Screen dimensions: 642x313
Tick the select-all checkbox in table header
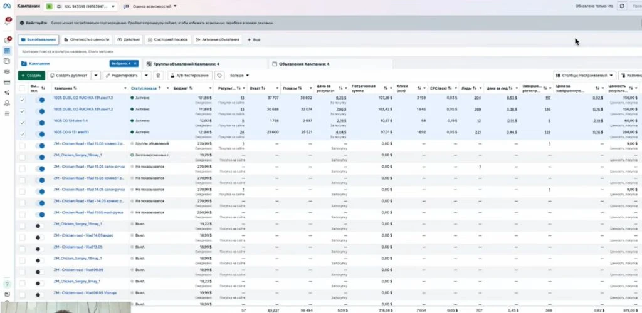22,88
